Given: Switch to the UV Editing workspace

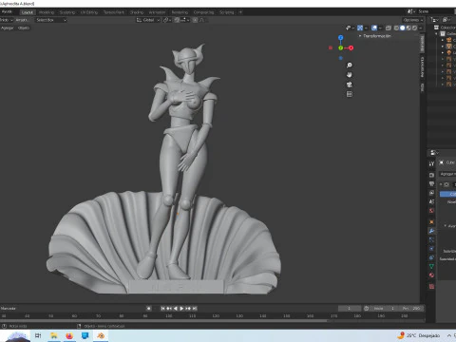Looking at the screenshot, I should click(x=89, y=12).
